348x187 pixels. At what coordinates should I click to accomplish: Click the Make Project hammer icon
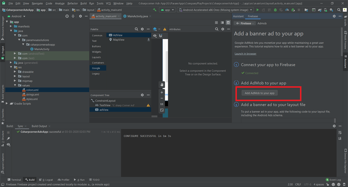click(x=155, y=10)
